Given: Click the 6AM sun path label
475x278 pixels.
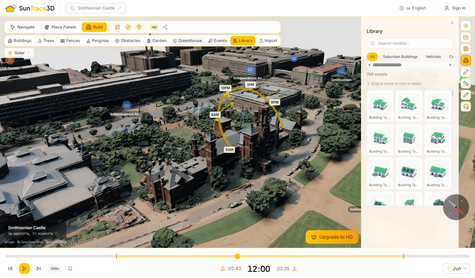Looking at the screenshot, I should (x=229, y=150).
